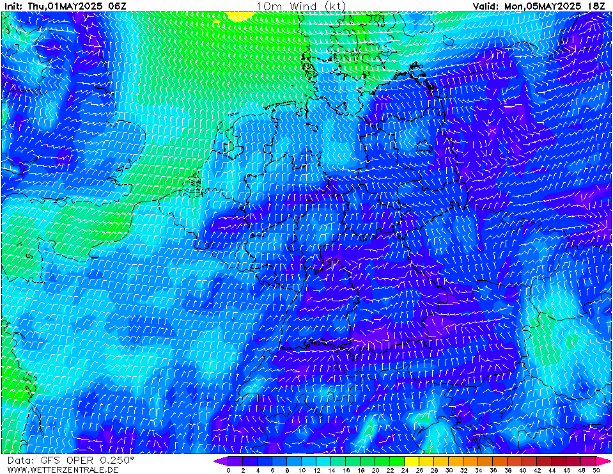This screenshot has width=613, height=474.
Task: Click the '30' colorbar tick label
Action: [x=449, y=470]
